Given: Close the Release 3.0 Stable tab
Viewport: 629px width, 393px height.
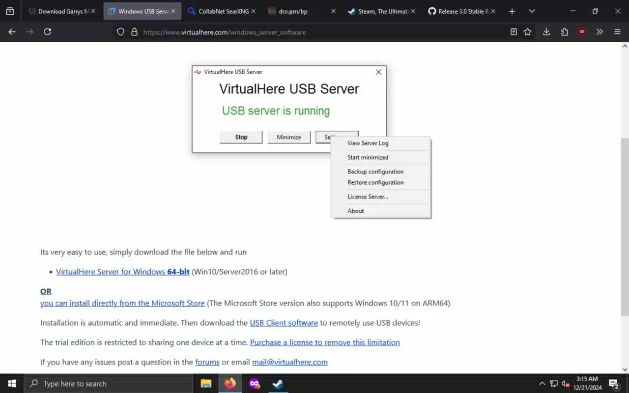Looking at the screenshot, I should click(x=493, y=11).
